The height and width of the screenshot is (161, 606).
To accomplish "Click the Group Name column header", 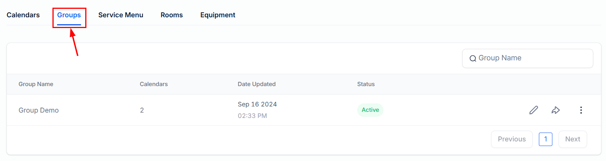I will 36,84.
